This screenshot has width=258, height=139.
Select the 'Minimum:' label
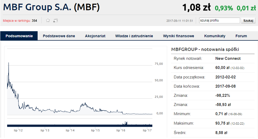[182, 114]
